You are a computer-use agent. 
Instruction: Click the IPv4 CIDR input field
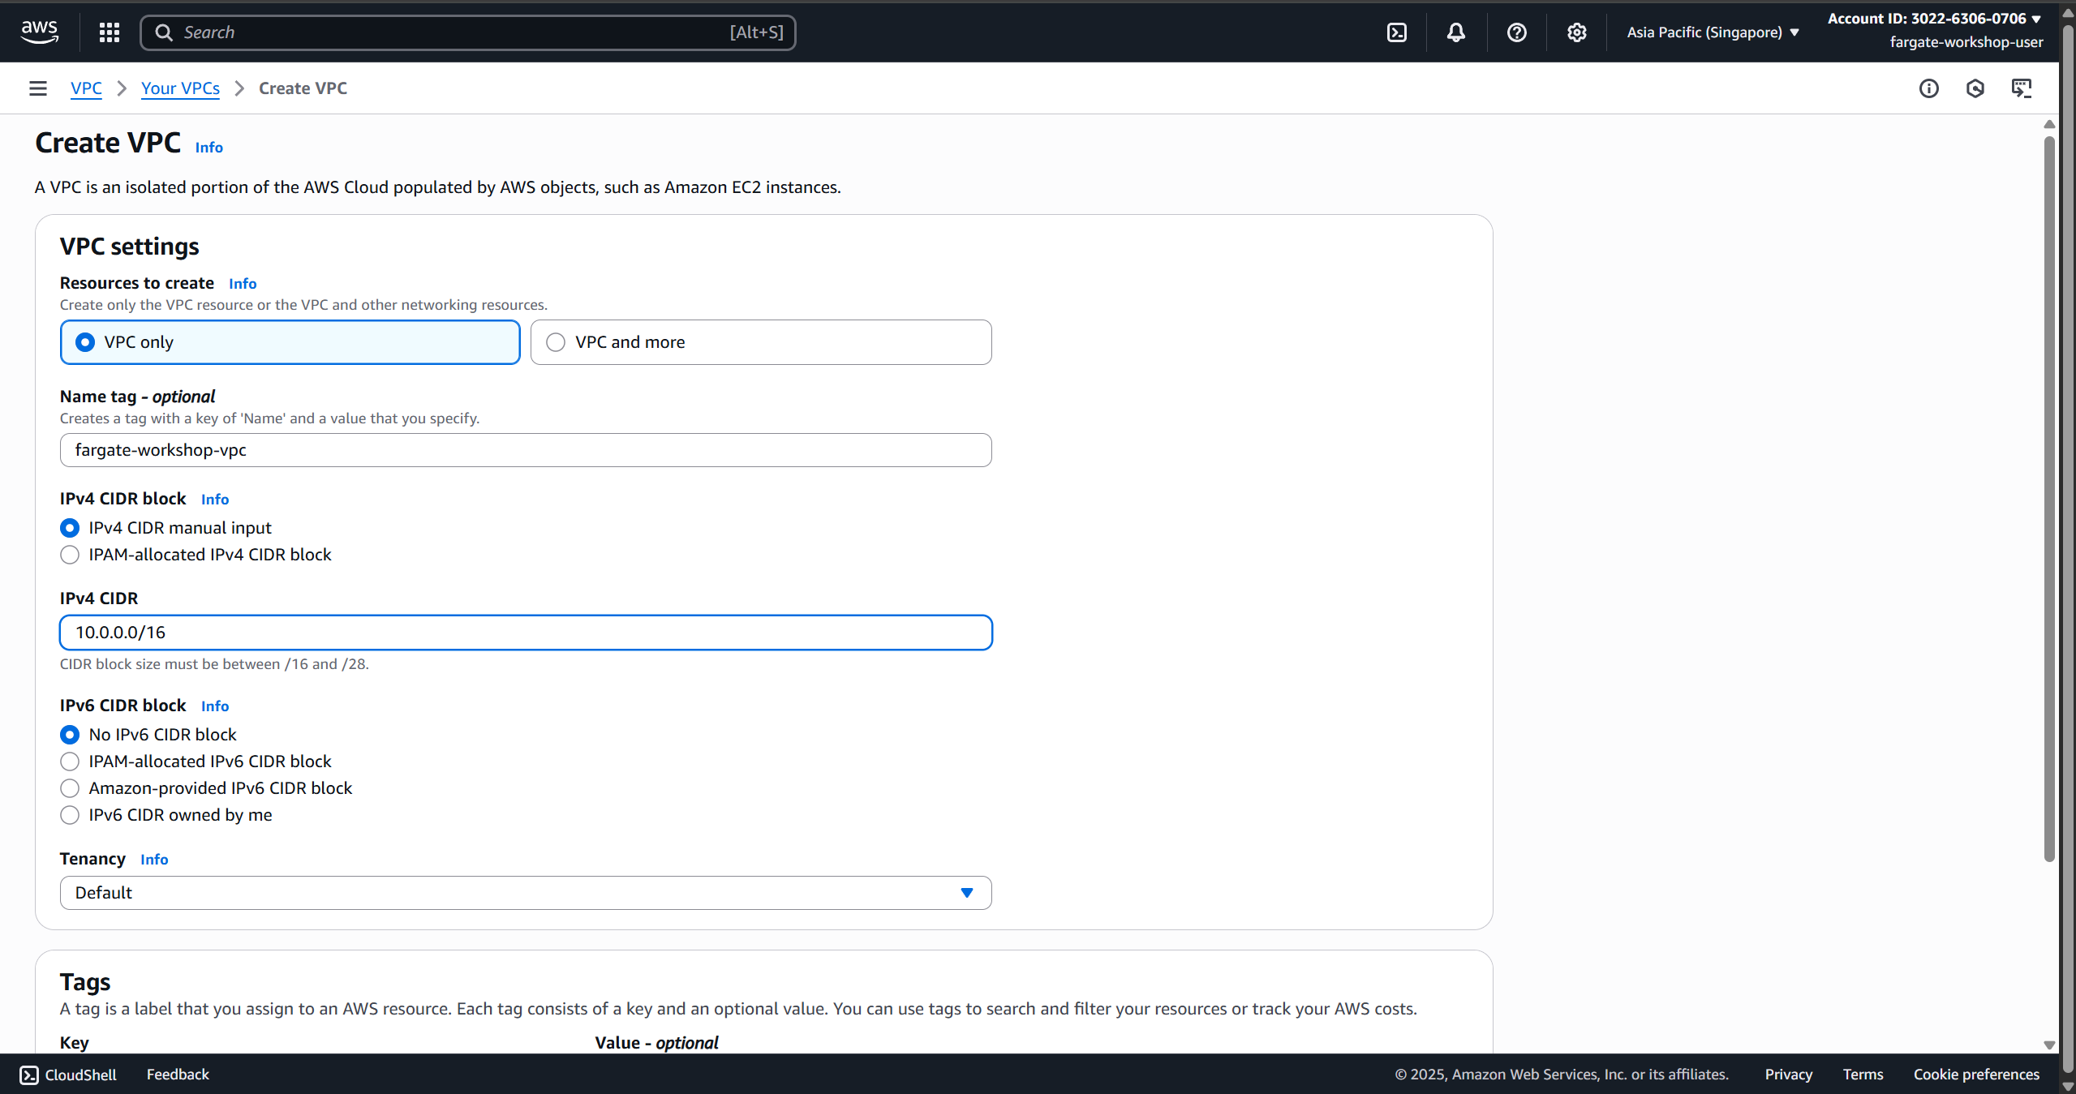pyautogui.click(x=526, y=633)
